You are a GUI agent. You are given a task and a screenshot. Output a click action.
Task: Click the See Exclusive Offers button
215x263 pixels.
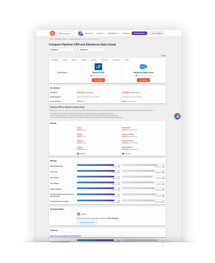(x=87, y=222)
